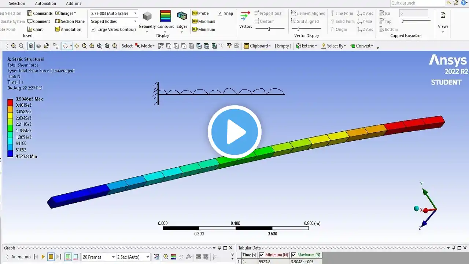Insert a Chart
469x264 pixels.
coord(35,30)
